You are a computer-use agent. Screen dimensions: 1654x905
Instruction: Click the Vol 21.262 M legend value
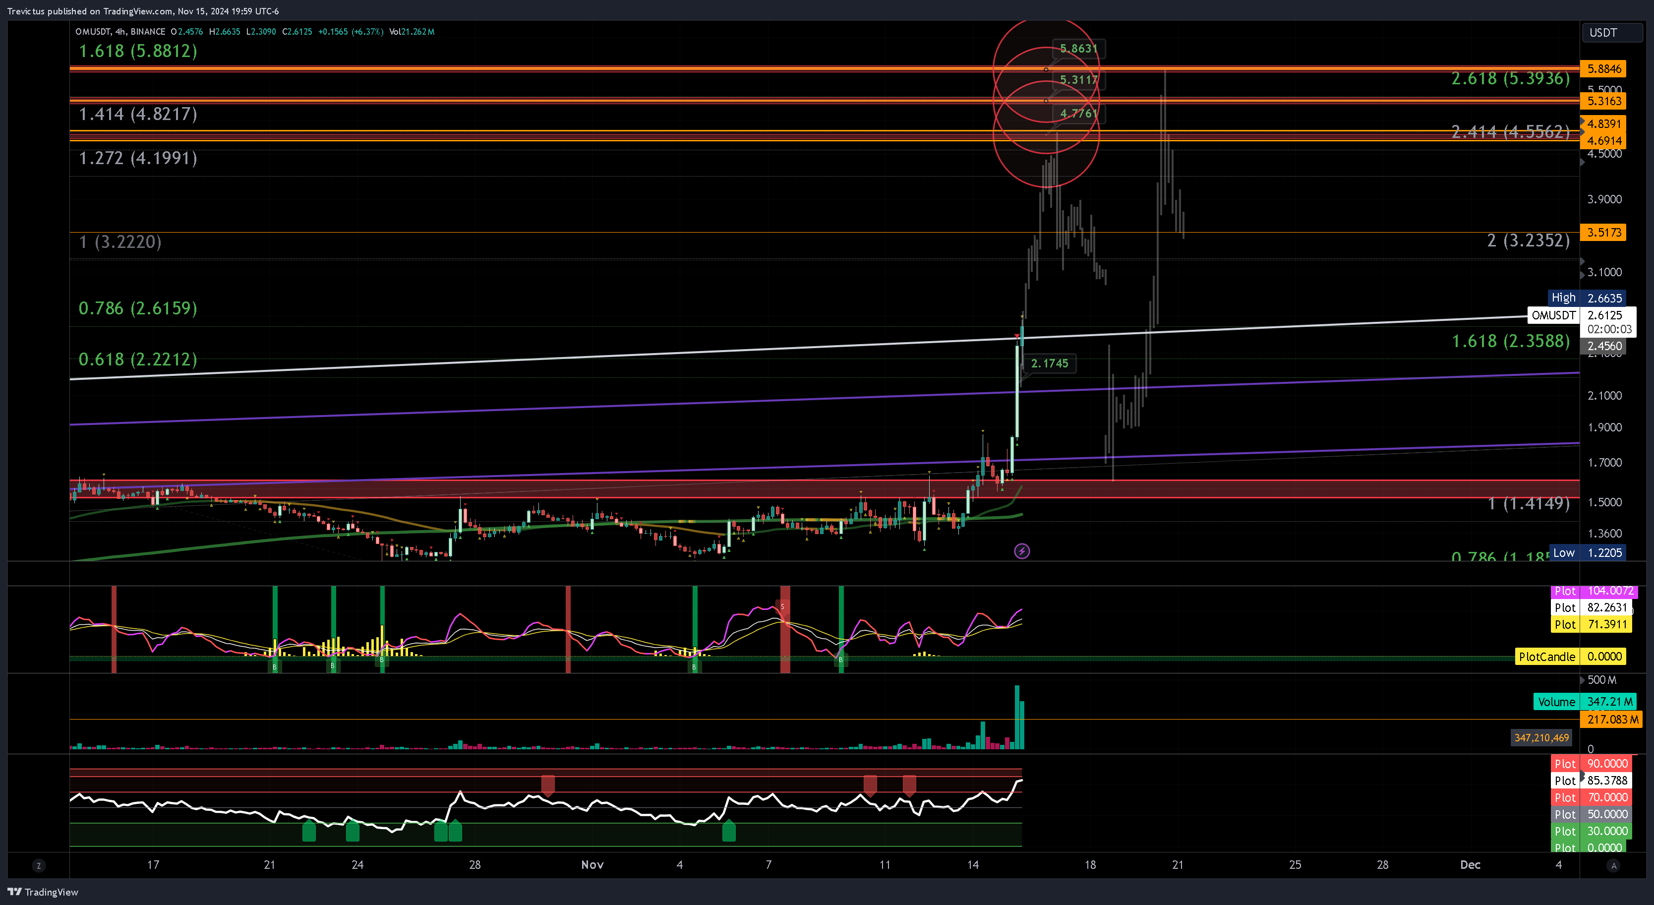tap(412, 31)
